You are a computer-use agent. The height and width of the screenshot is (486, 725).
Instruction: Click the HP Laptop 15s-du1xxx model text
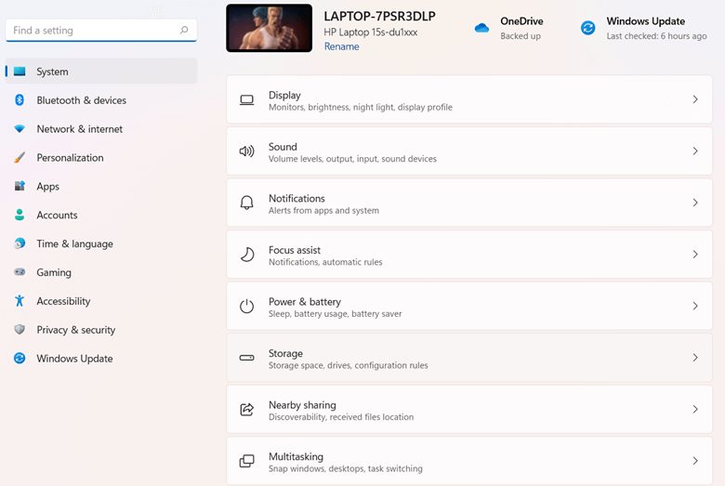[x=370, y=32]
